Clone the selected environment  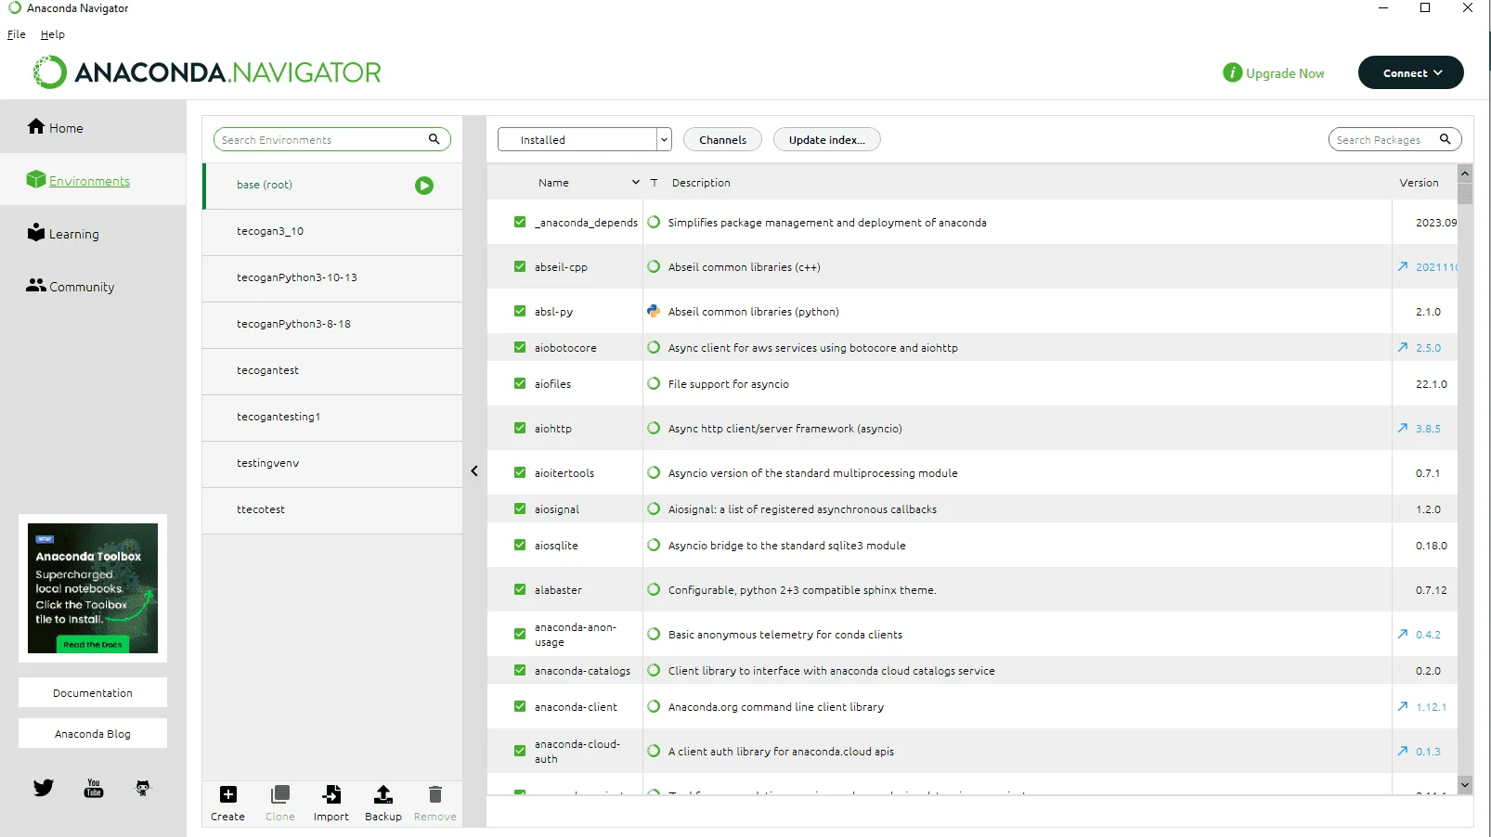(279, 804)
